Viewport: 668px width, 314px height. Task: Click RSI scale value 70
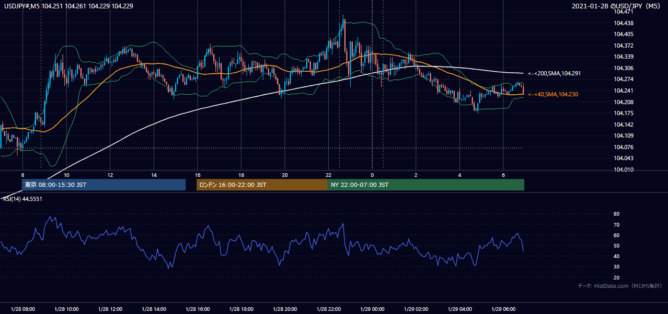[616, 225]
